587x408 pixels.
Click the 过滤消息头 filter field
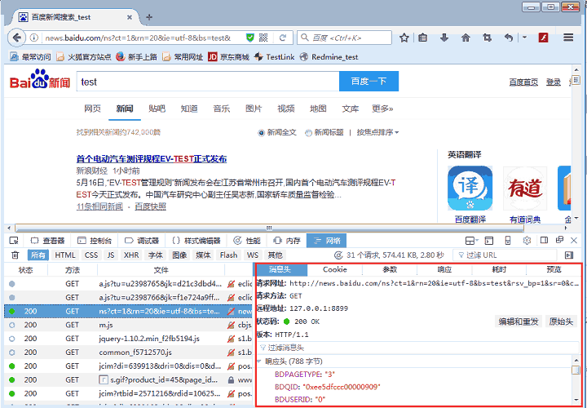click(417, 348)
